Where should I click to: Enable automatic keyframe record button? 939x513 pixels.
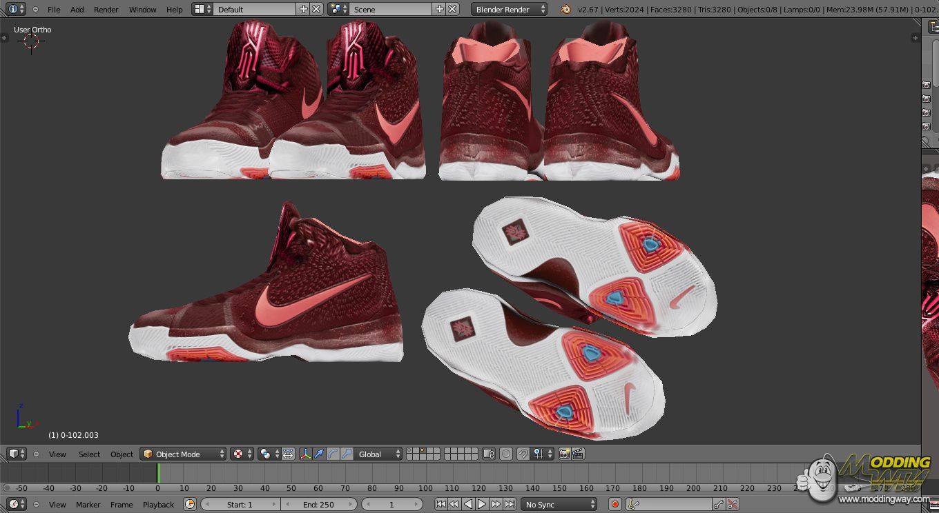(x=614, y=504)
